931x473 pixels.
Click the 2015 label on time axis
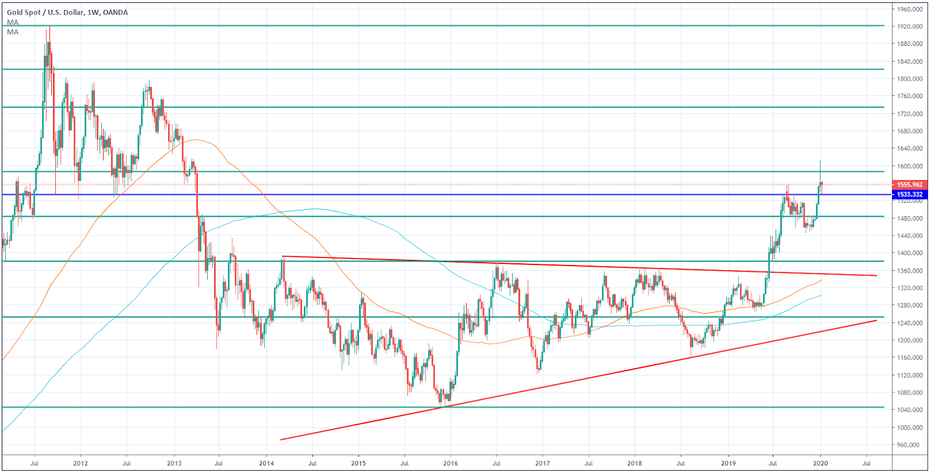[358, 464]
